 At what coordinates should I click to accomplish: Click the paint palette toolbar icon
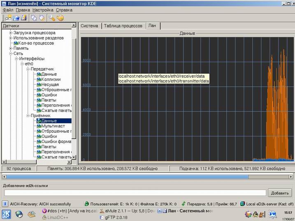(x=60, y=18)
